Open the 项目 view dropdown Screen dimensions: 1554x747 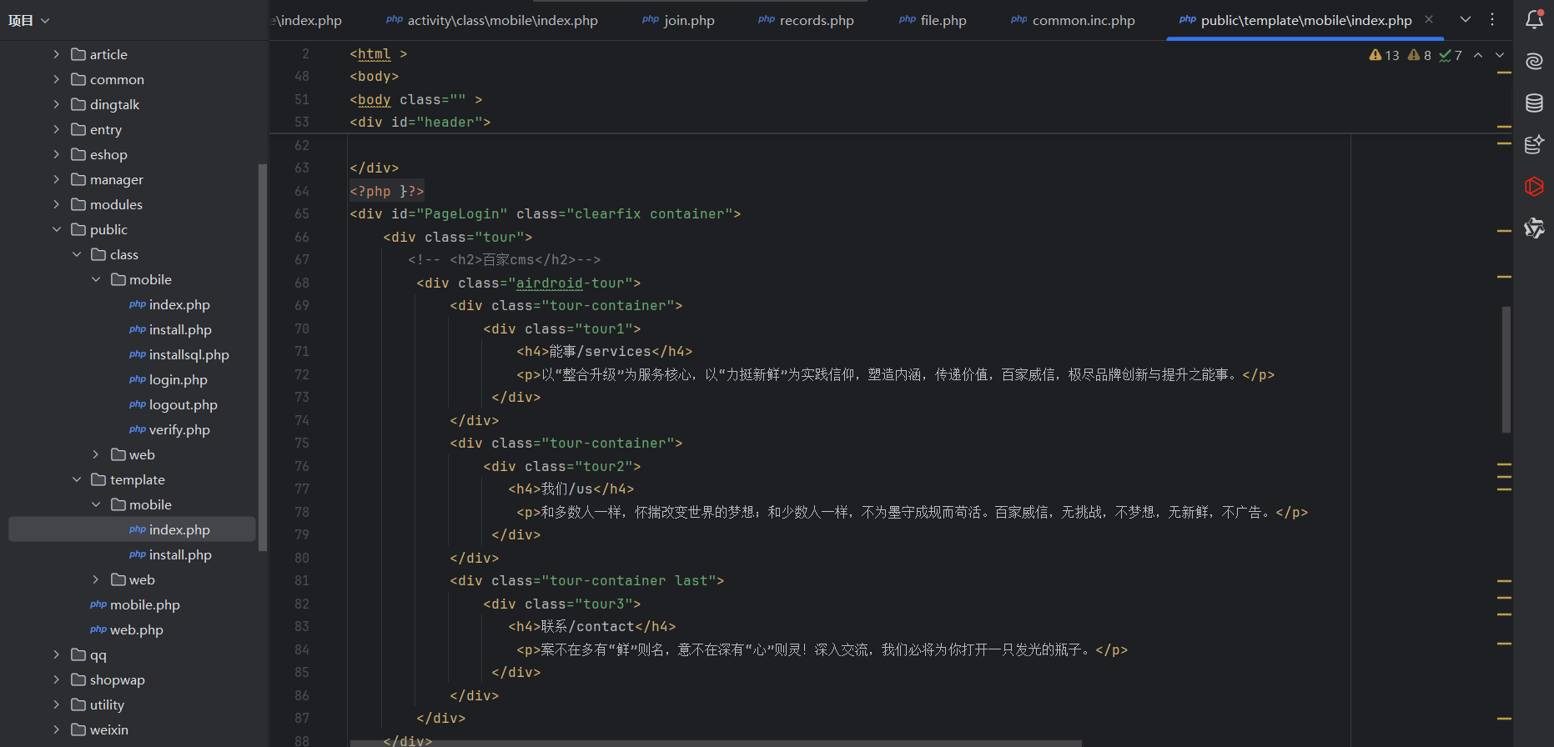pos(29,20)
